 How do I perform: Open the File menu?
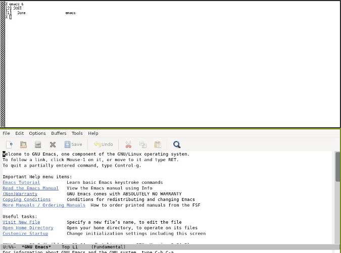(x=6, y=133)
